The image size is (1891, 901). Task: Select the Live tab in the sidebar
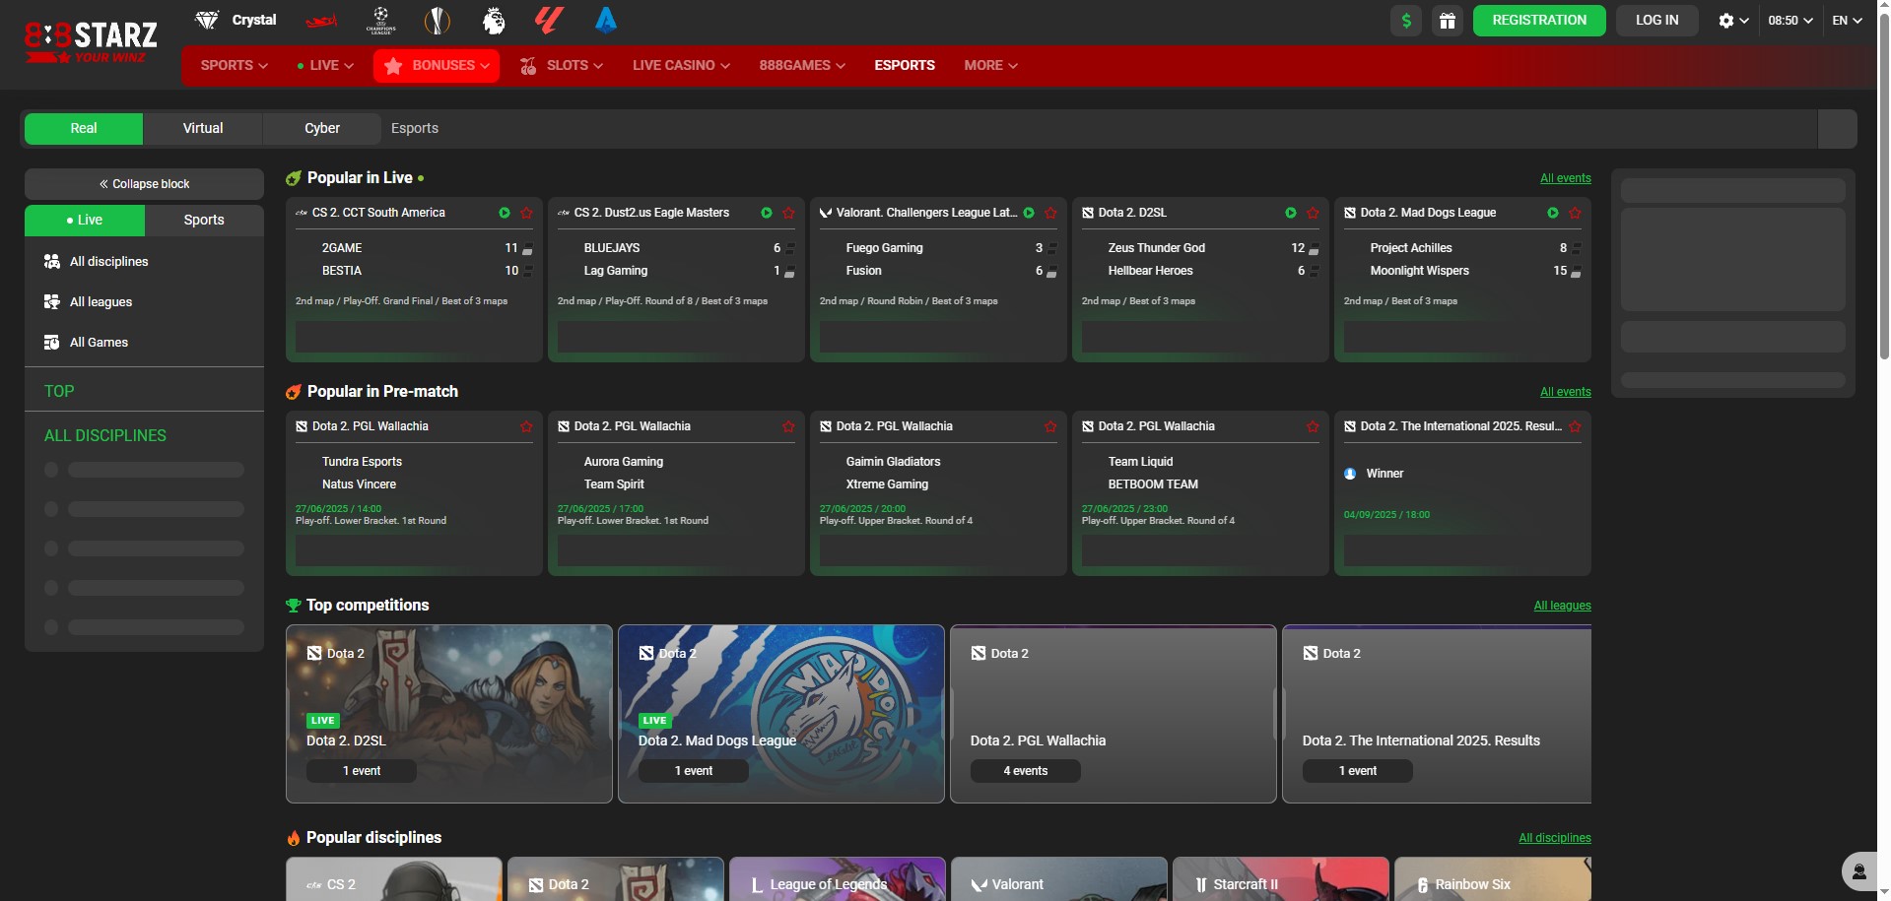click(85, 220)
